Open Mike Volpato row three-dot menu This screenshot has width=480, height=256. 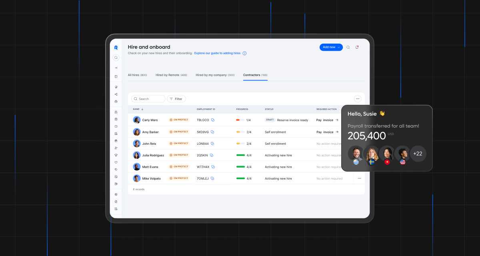pyautogui.click(x=359, y=178)
